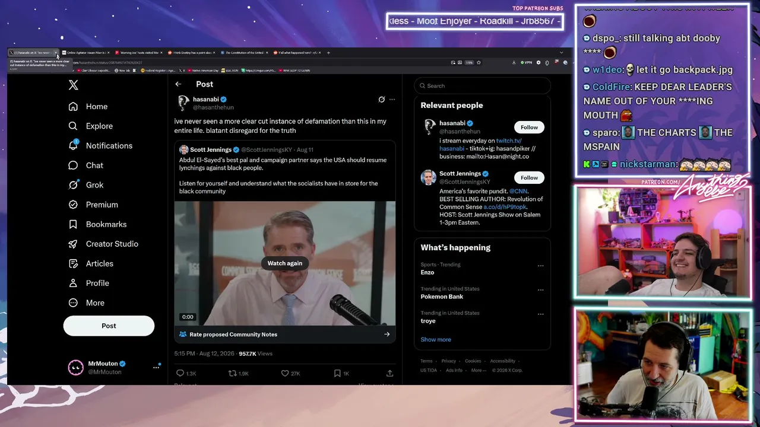
Task: Focus the X Search field
Action: [482, 86]
